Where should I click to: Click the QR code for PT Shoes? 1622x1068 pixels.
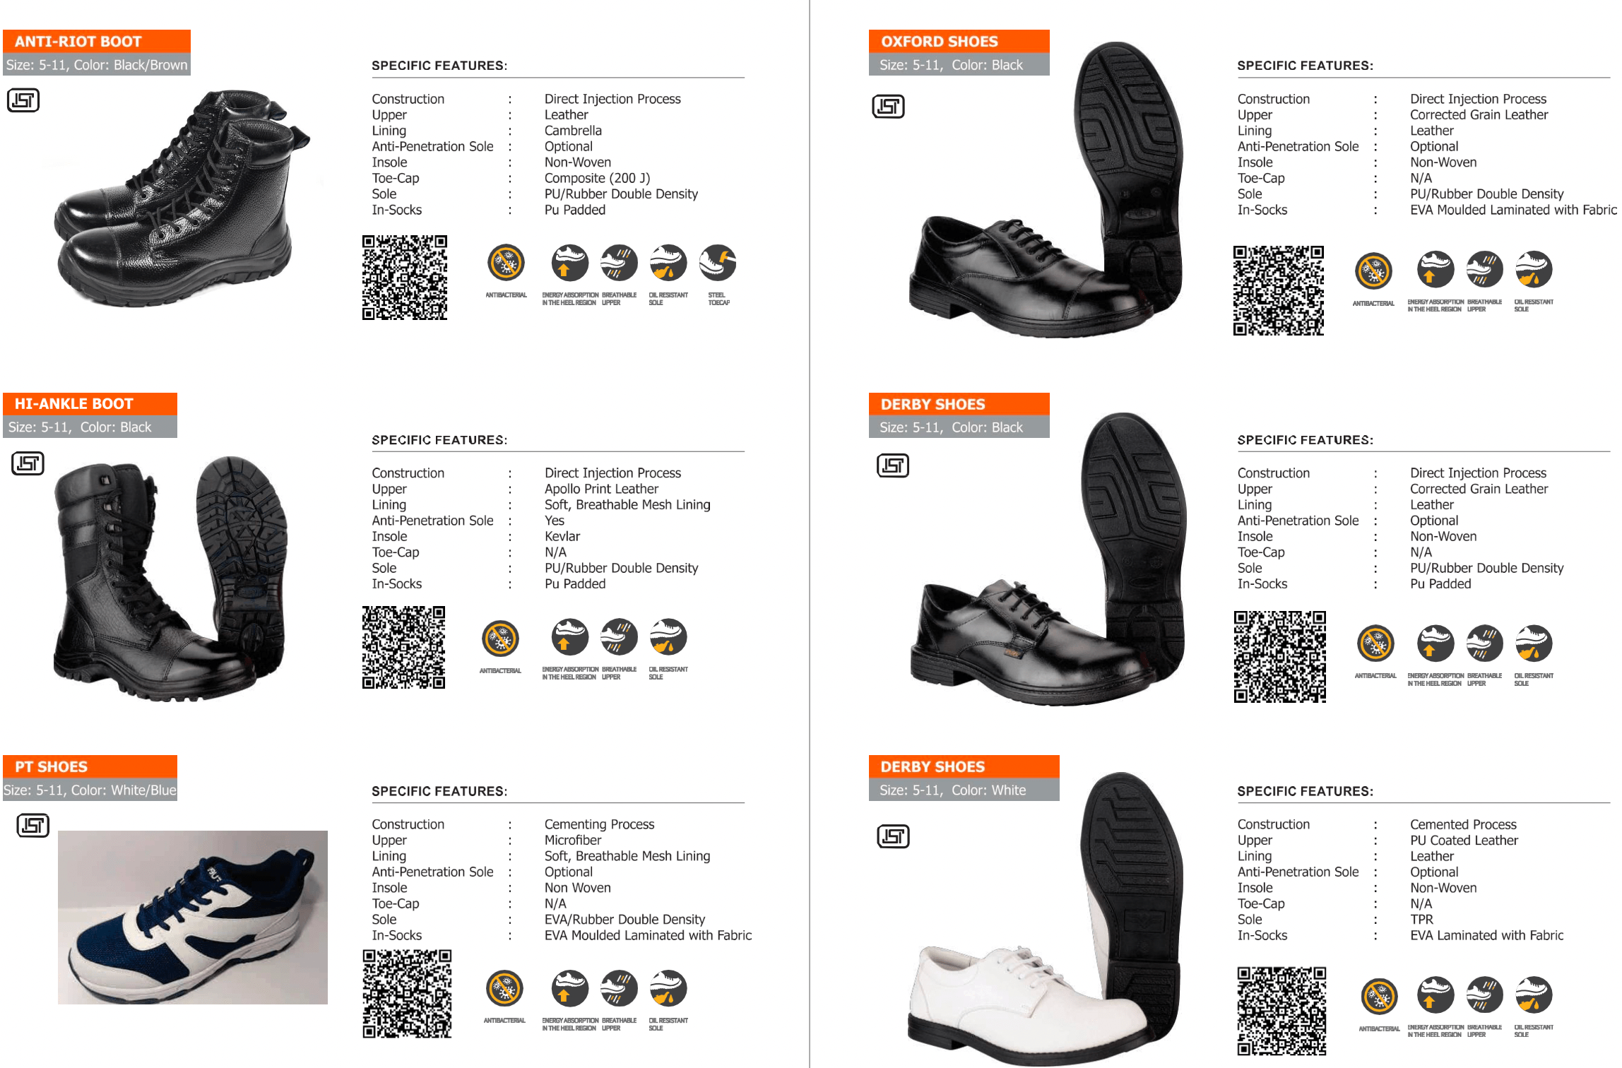click(x=407, y=994)
